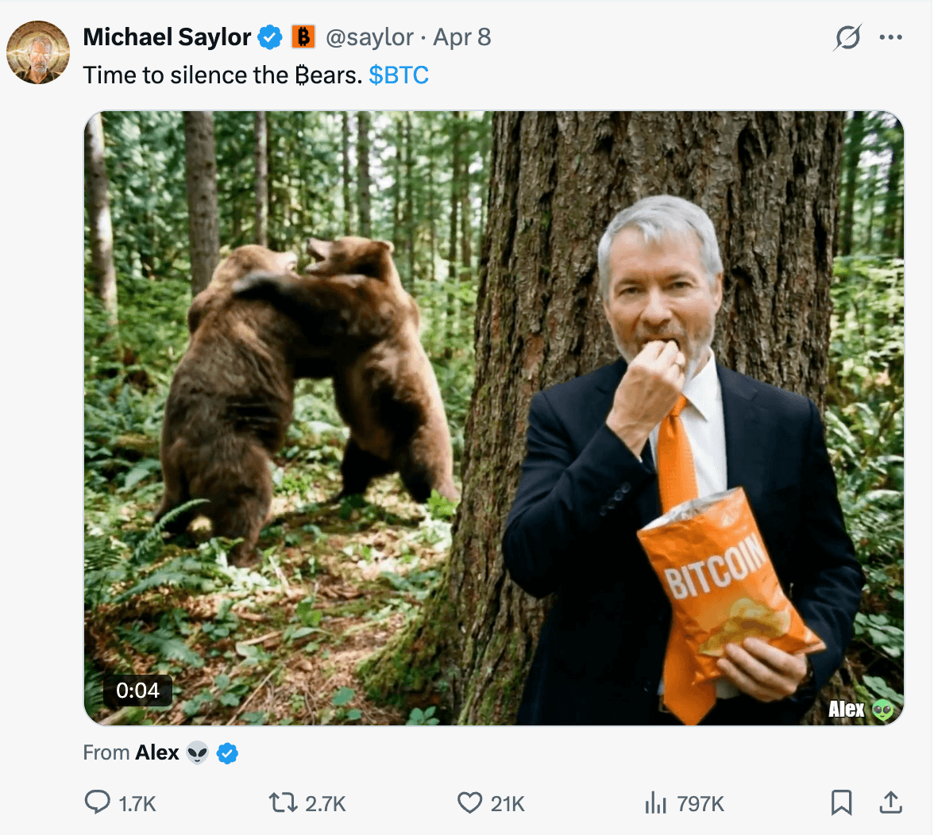Bookmark this post
The height and width of the screenshot is (835, 934).
coord(841,802)
